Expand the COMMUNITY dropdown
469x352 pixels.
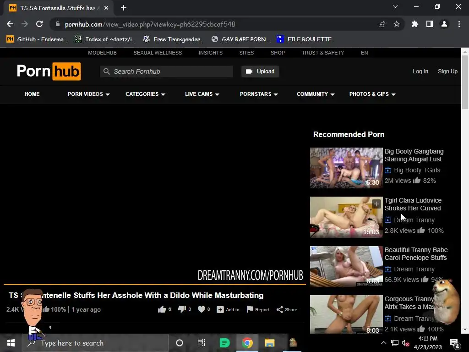tap(316, 94)
